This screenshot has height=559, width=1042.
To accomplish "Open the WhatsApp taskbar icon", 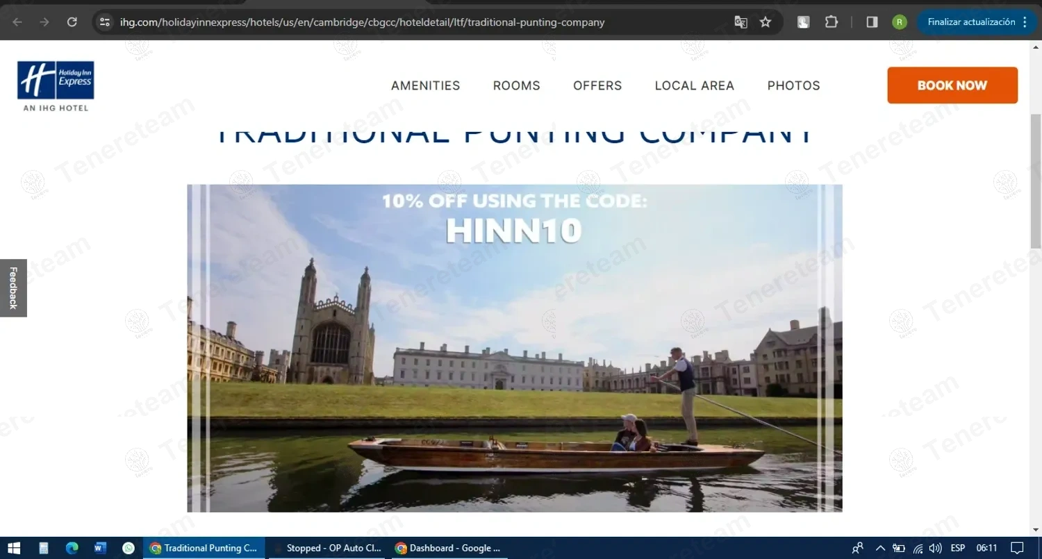I will (x=129, y=548).
